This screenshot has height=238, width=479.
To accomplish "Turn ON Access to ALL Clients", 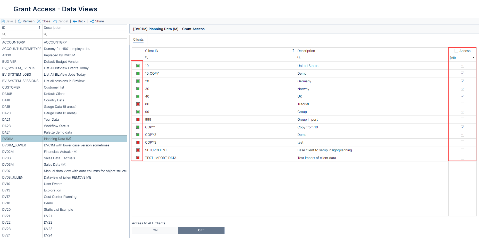I will tap(155, 230).
